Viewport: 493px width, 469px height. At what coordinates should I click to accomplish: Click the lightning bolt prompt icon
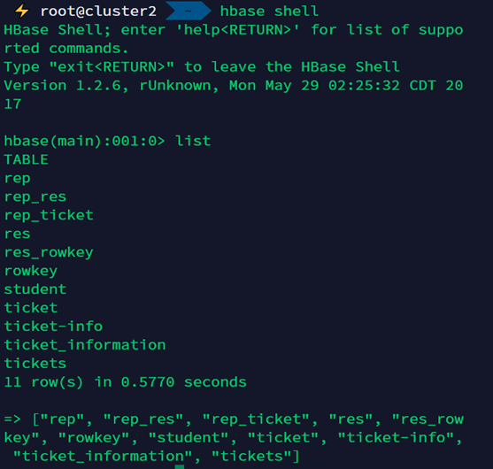pyautogui.click(x=22, y=11)
